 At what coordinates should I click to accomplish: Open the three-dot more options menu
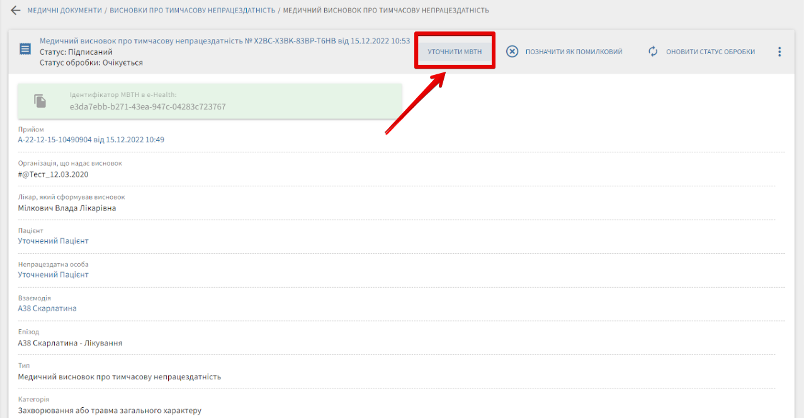tap(779, 52)
